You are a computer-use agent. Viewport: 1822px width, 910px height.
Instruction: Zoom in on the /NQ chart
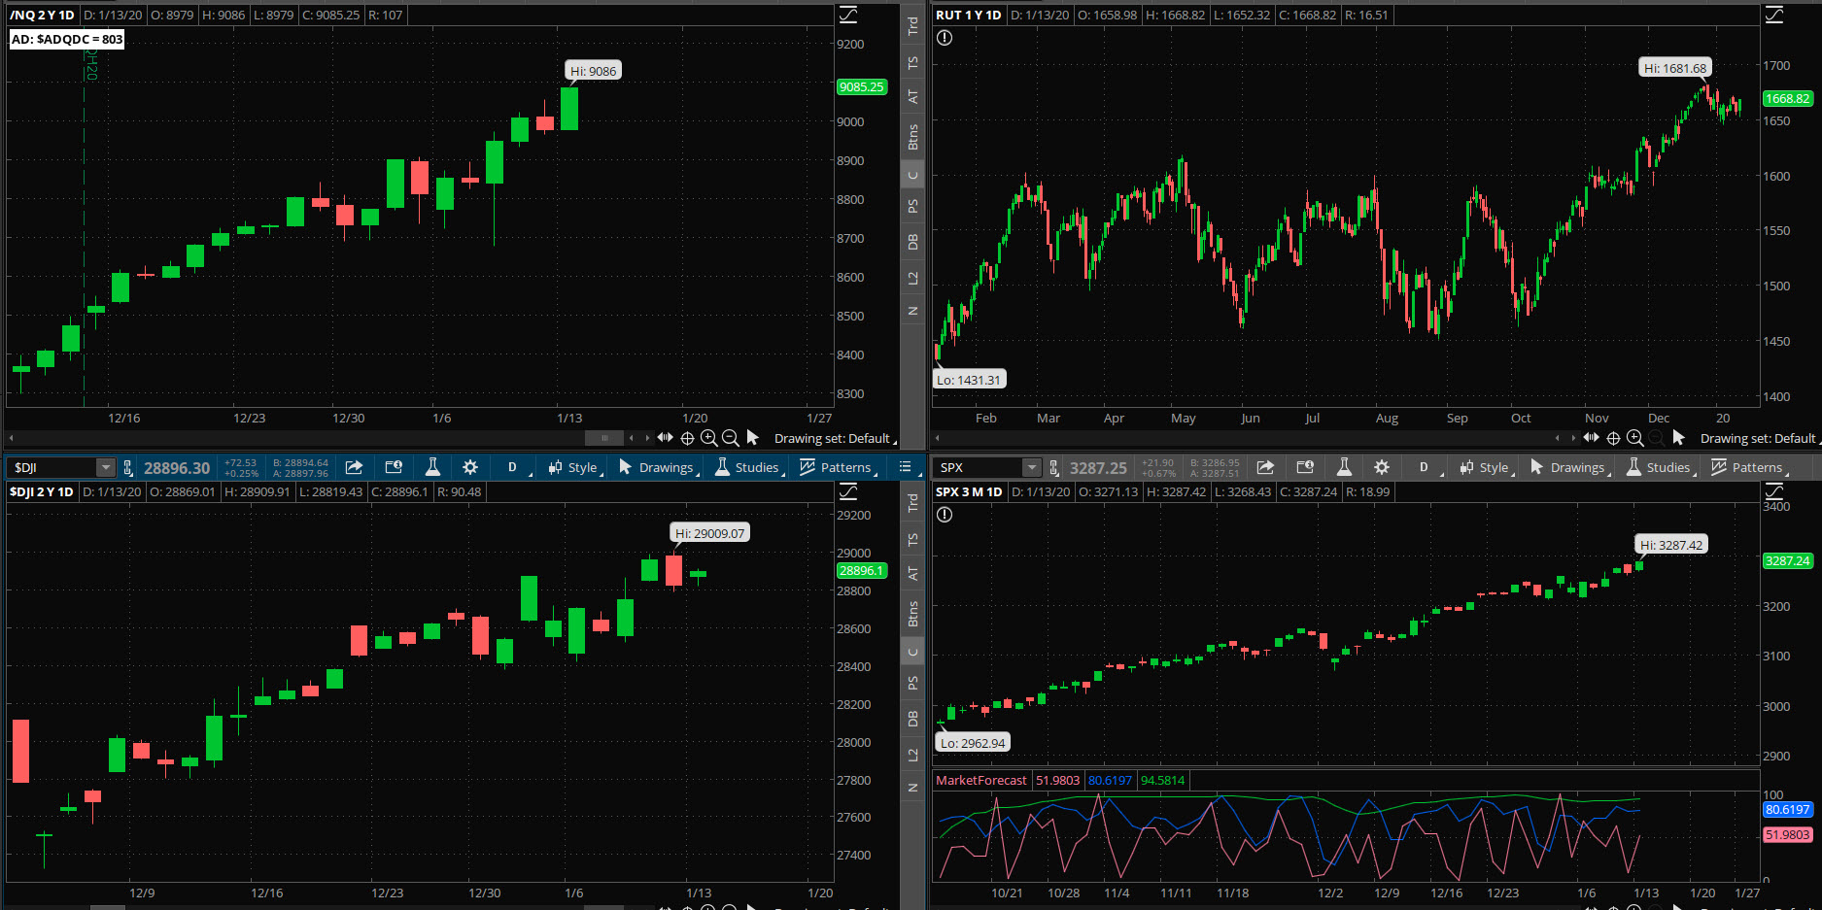708,438
